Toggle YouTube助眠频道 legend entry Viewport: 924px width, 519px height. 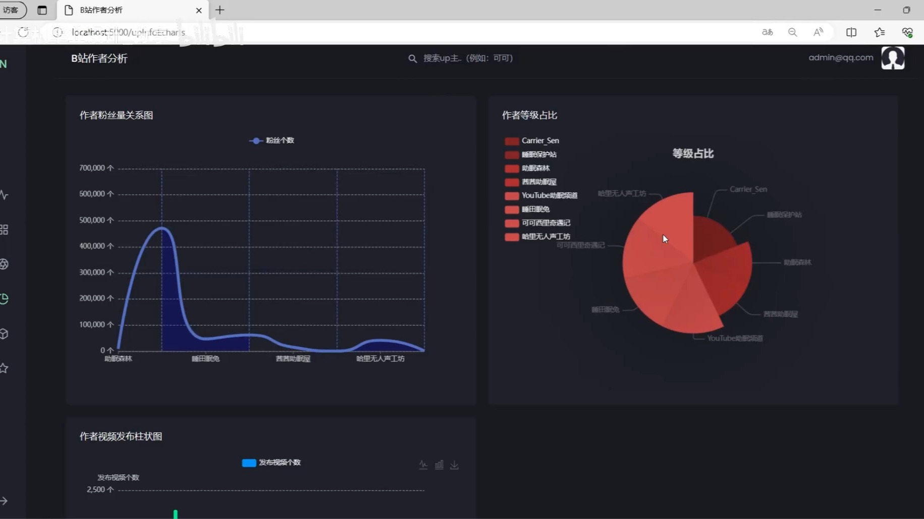pos(541,196)
